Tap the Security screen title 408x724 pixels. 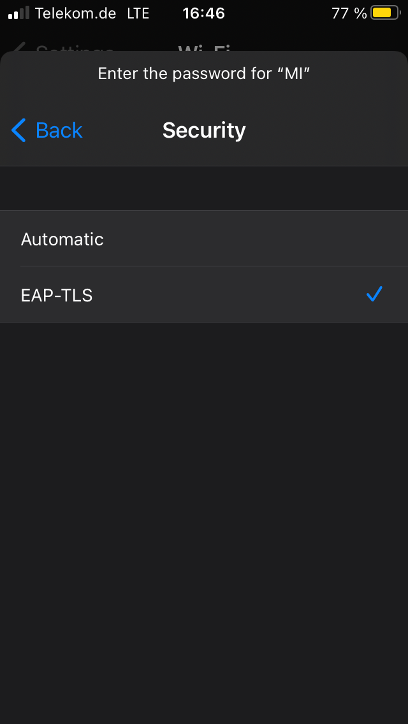(x=204, y=130)
